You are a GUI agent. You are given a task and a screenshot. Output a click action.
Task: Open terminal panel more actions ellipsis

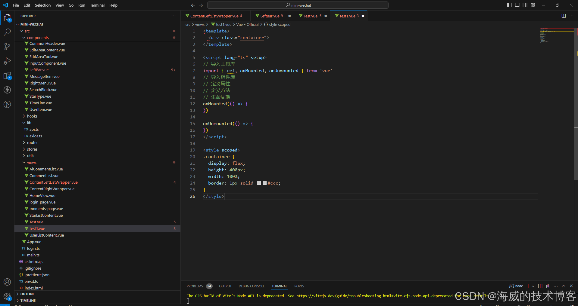pyautogui.click(x=556, y=286)
